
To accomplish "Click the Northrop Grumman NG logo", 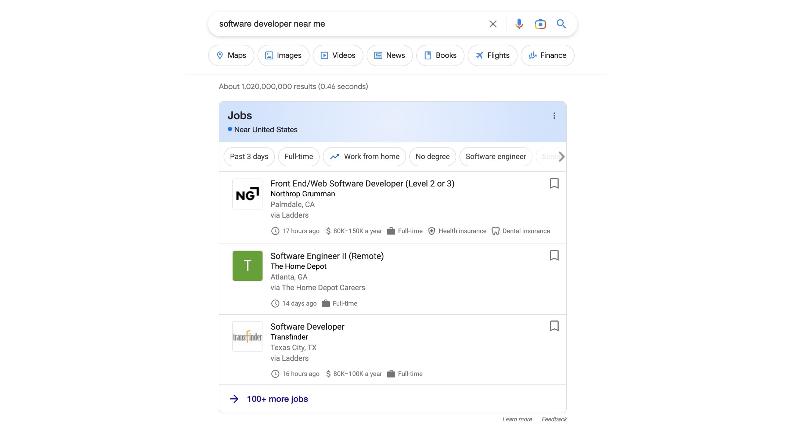I will [x=247, y=194].
